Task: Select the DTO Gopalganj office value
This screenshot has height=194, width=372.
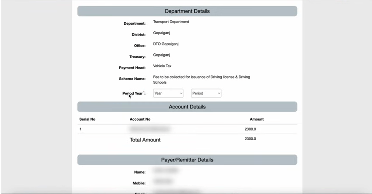Action: 166,44
